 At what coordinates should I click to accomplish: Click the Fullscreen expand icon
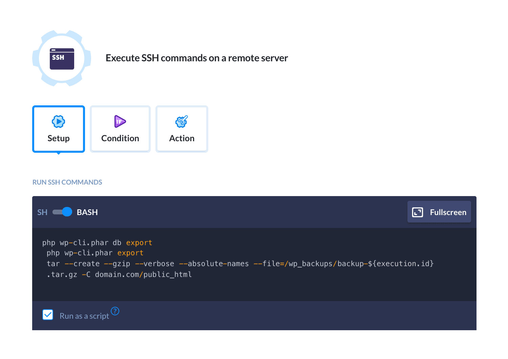(417, 212)
